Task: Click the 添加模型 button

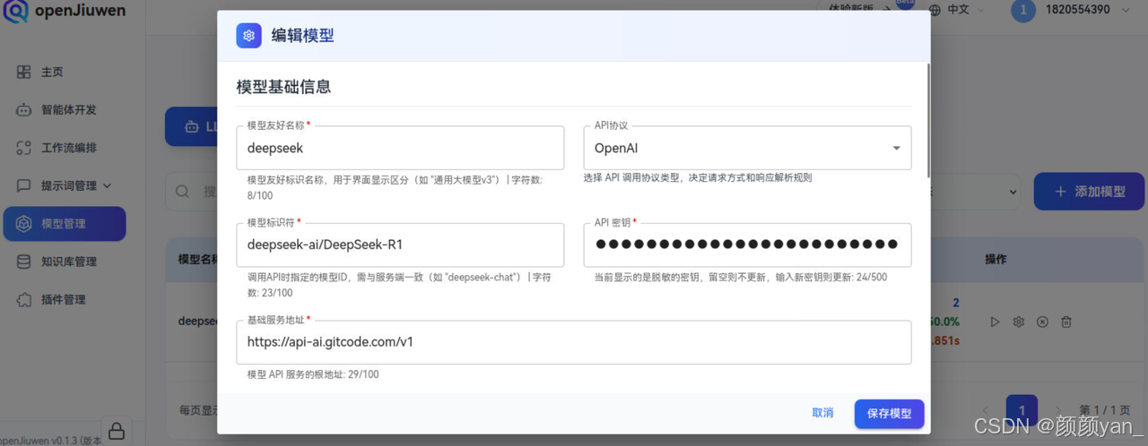Action: 1090,192
